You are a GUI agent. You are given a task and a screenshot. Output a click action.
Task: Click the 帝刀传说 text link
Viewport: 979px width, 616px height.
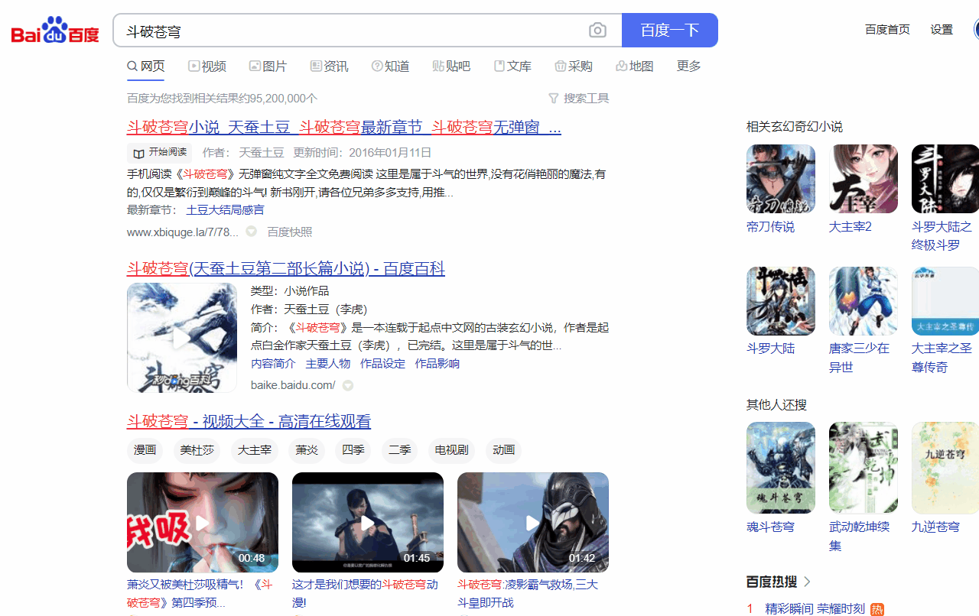pyautogui.click(x=770, y=227)
